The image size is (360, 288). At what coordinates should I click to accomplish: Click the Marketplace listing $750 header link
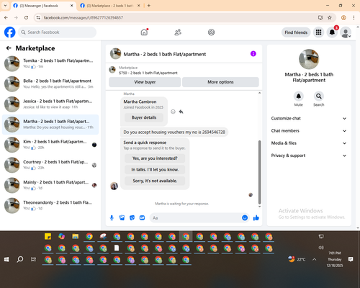(x=148, y=73)
